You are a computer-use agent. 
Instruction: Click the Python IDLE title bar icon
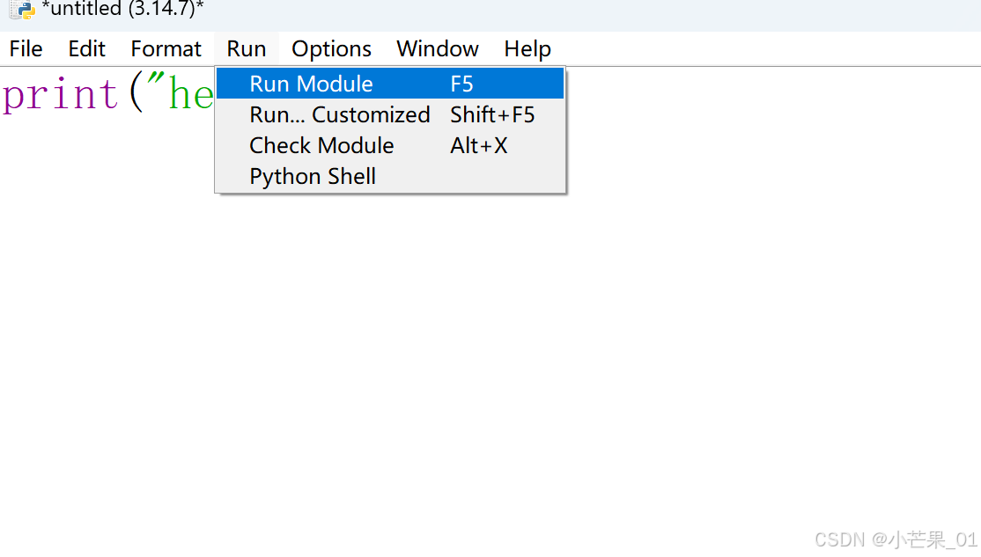click(x=23, y=10)
